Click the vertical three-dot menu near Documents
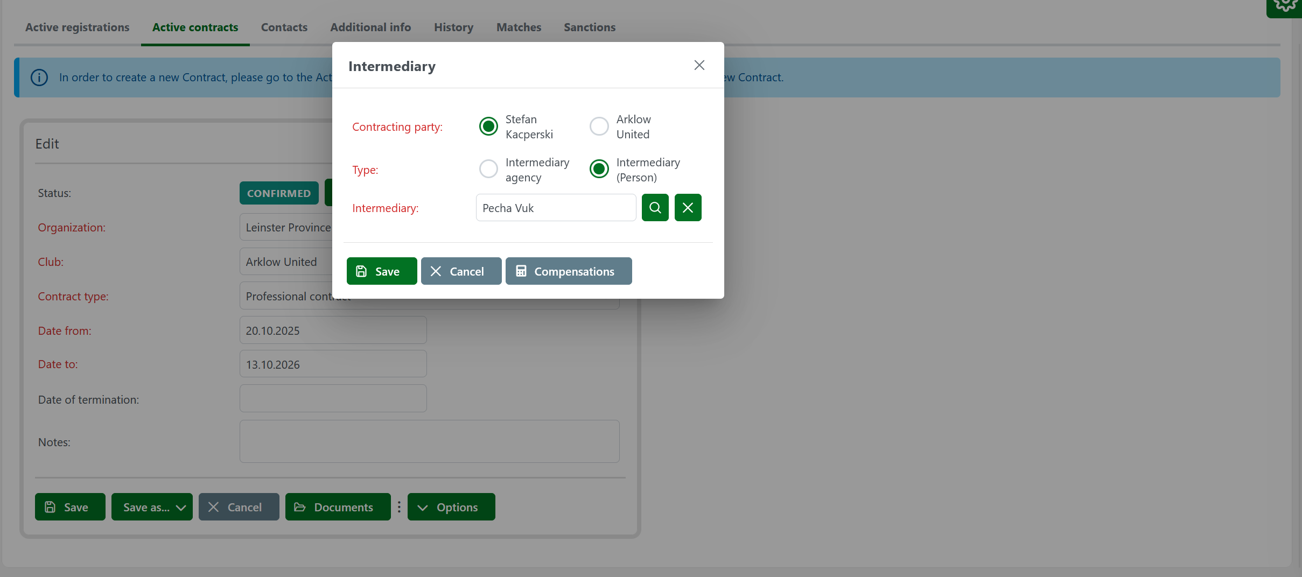 399,507
